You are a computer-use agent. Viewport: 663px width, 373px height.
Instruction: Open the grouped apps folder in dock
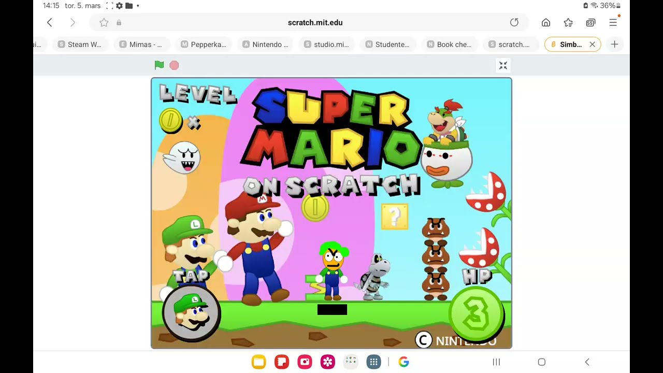click(x=351, y=362)
